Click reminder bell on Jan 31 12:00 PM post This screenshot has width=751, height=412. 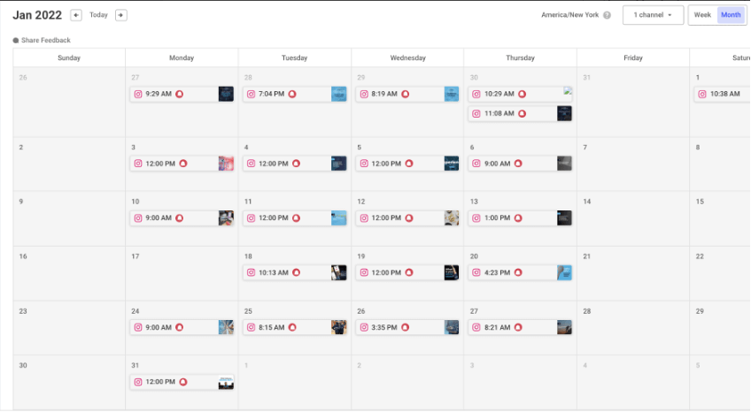coord(183,382)
